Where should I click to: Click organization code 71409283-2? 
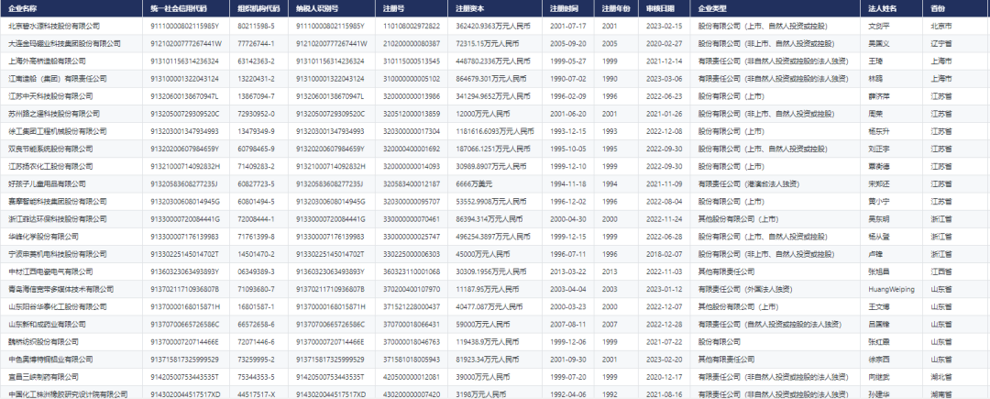pyautogui.click(x=256, y=167)
